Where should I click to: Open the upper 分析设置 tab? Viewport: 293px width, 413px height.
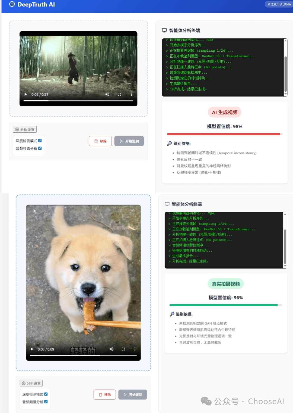[25, 129]
